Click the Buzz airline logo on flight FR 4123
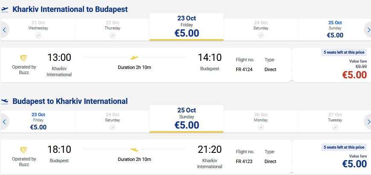 [x=24, y=150]
